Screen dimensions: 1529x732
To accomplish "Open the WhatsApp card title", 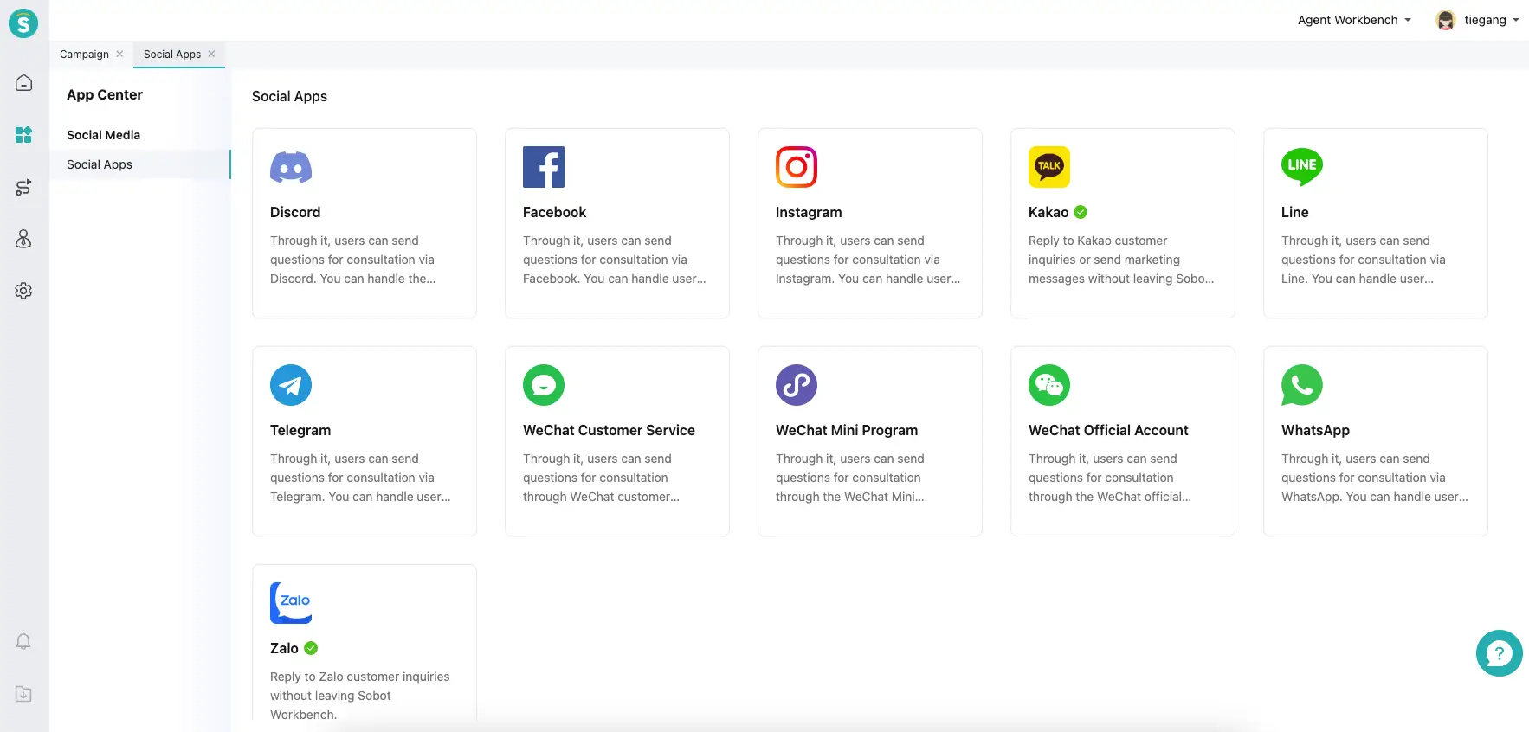I will (x=1315, y=430).
